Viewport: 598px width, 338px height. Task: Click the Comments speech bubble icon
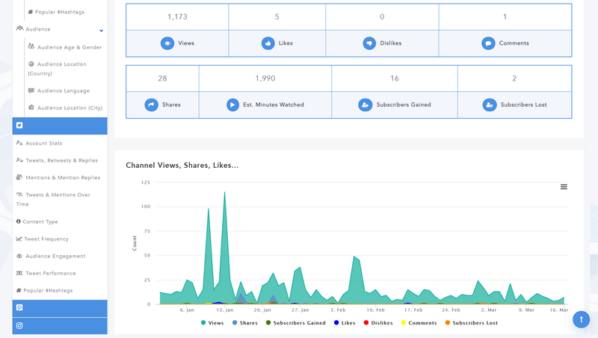pyautogui.click(x=488, y=43)
